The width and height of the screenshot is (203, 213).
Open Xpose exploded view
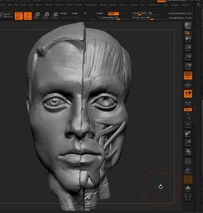(x=188, y=198)
